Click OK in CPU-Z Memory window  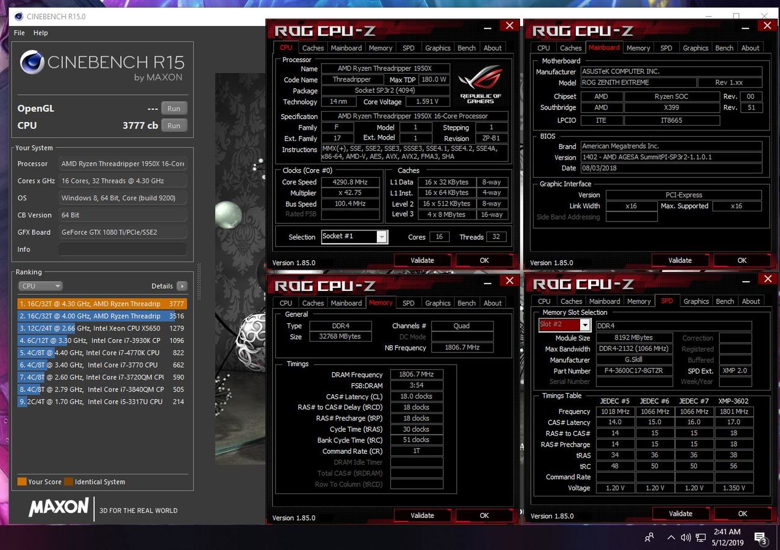(484, 515)
